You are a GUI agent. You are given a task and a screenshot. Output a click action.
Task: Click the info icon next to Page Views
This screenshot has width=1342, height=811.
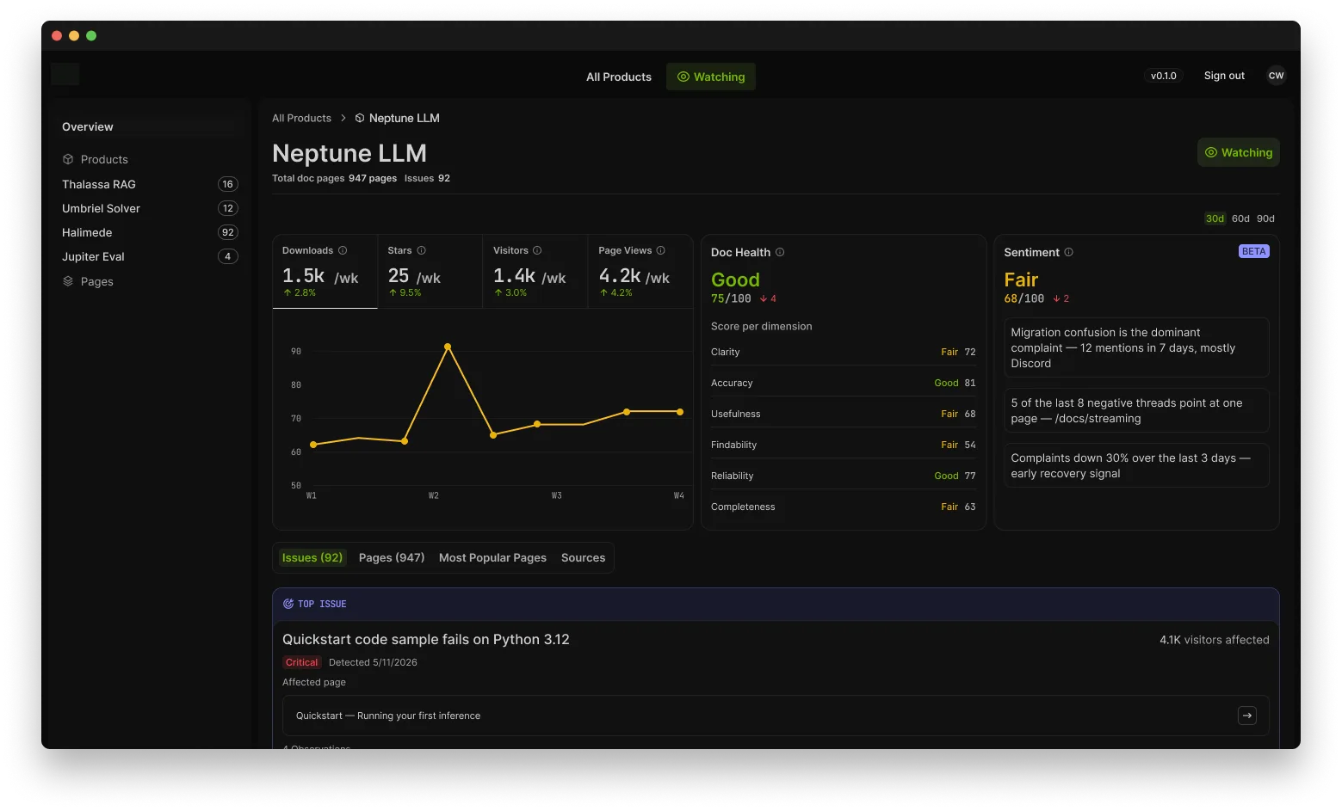click(x=661, y=251)
